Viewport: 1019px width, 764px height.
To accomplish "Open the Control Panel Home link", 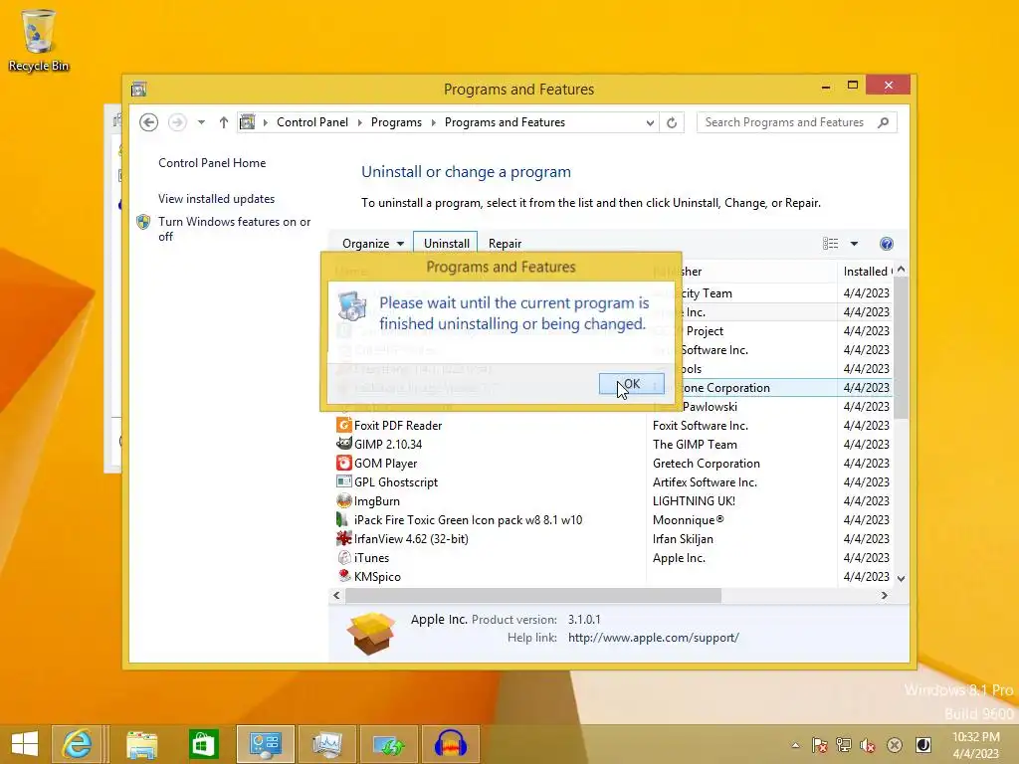I will pos(212,163).
